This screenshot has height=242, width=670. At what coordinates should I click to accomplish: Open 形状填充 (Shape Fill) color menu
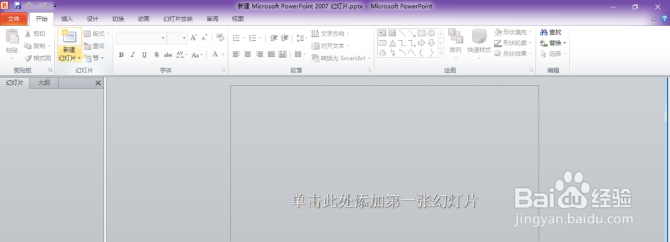[513, 32]
